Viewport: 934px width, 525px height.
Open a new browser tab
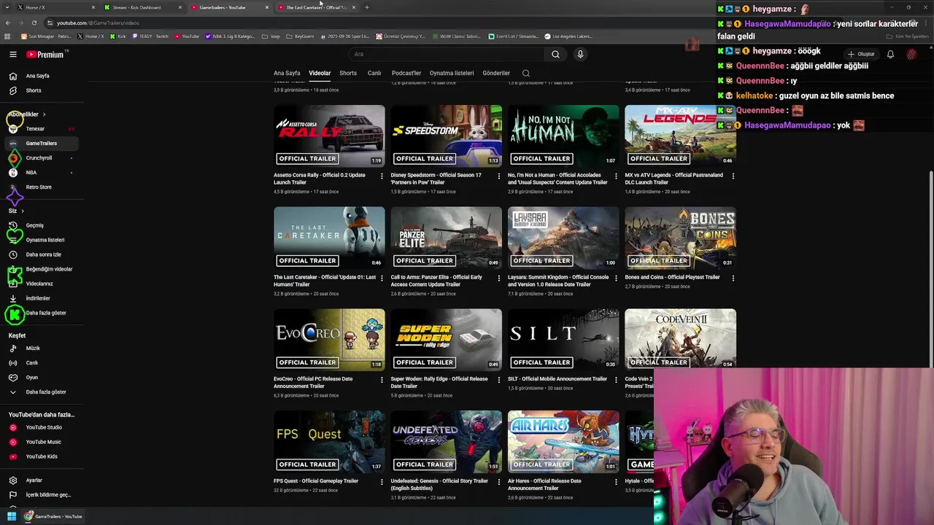[x=367, y=7]
